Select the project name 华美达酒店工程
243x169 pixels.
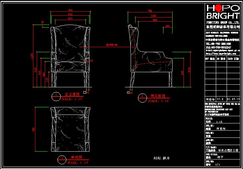pyautogui.click(x=228, y=150)
